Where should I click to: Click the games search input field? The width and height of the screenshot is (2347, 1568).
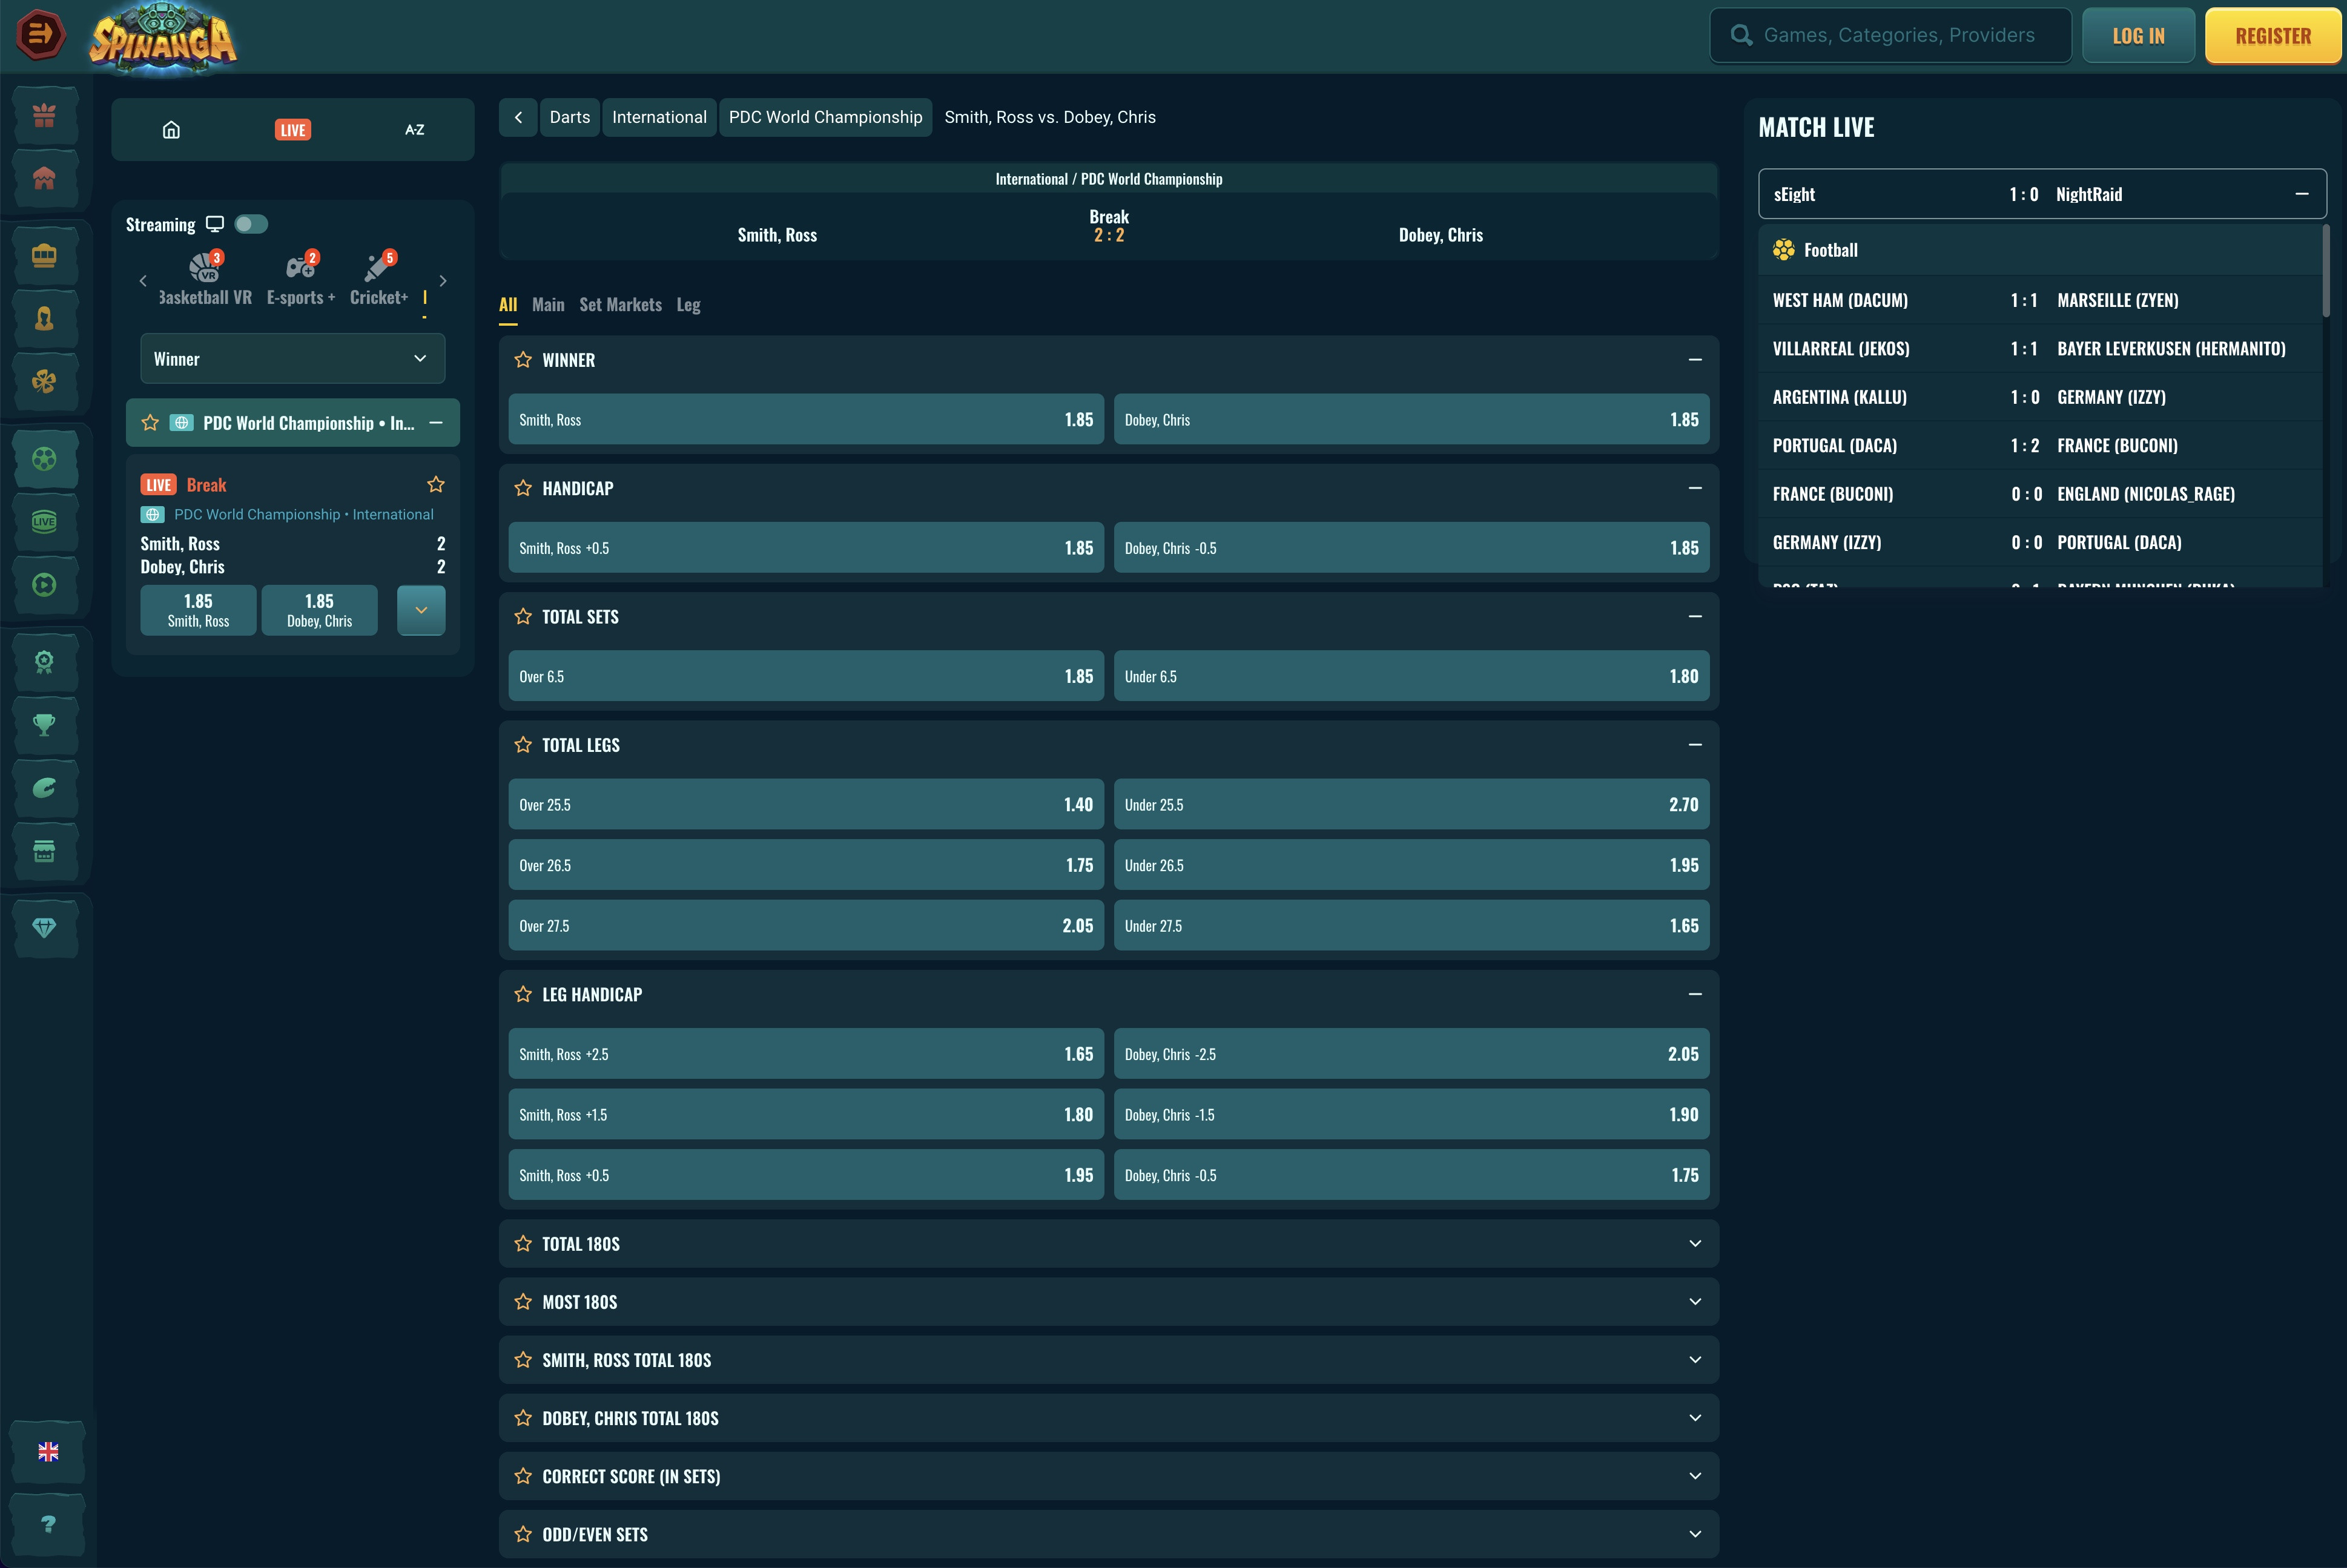point(1897,36)
